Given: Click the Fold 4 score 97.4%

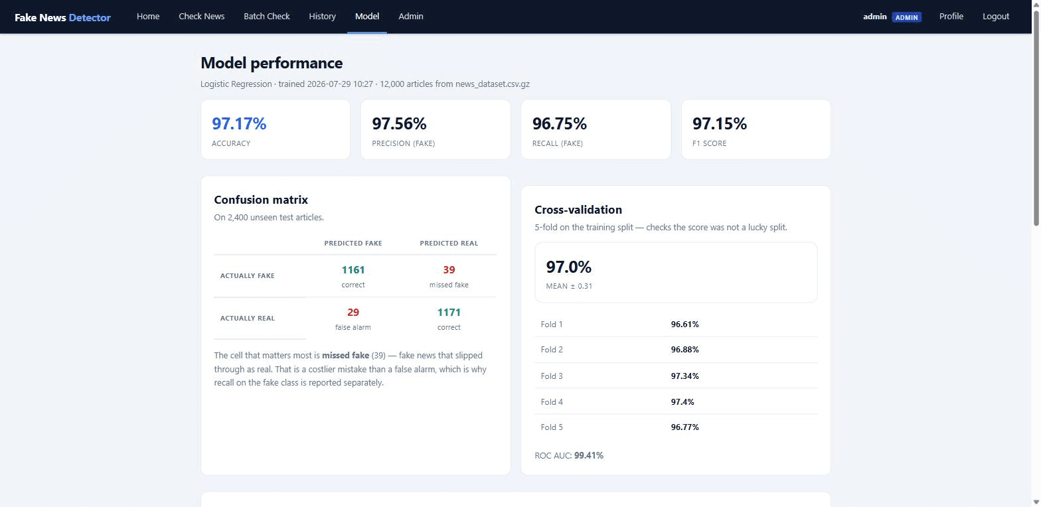Looking at the screenshot, I should pyautogui.click(x=682, y=402).
